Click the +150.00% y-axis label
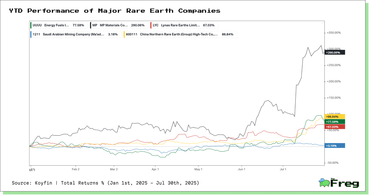 pyautogui.click(x=334, y=98)
